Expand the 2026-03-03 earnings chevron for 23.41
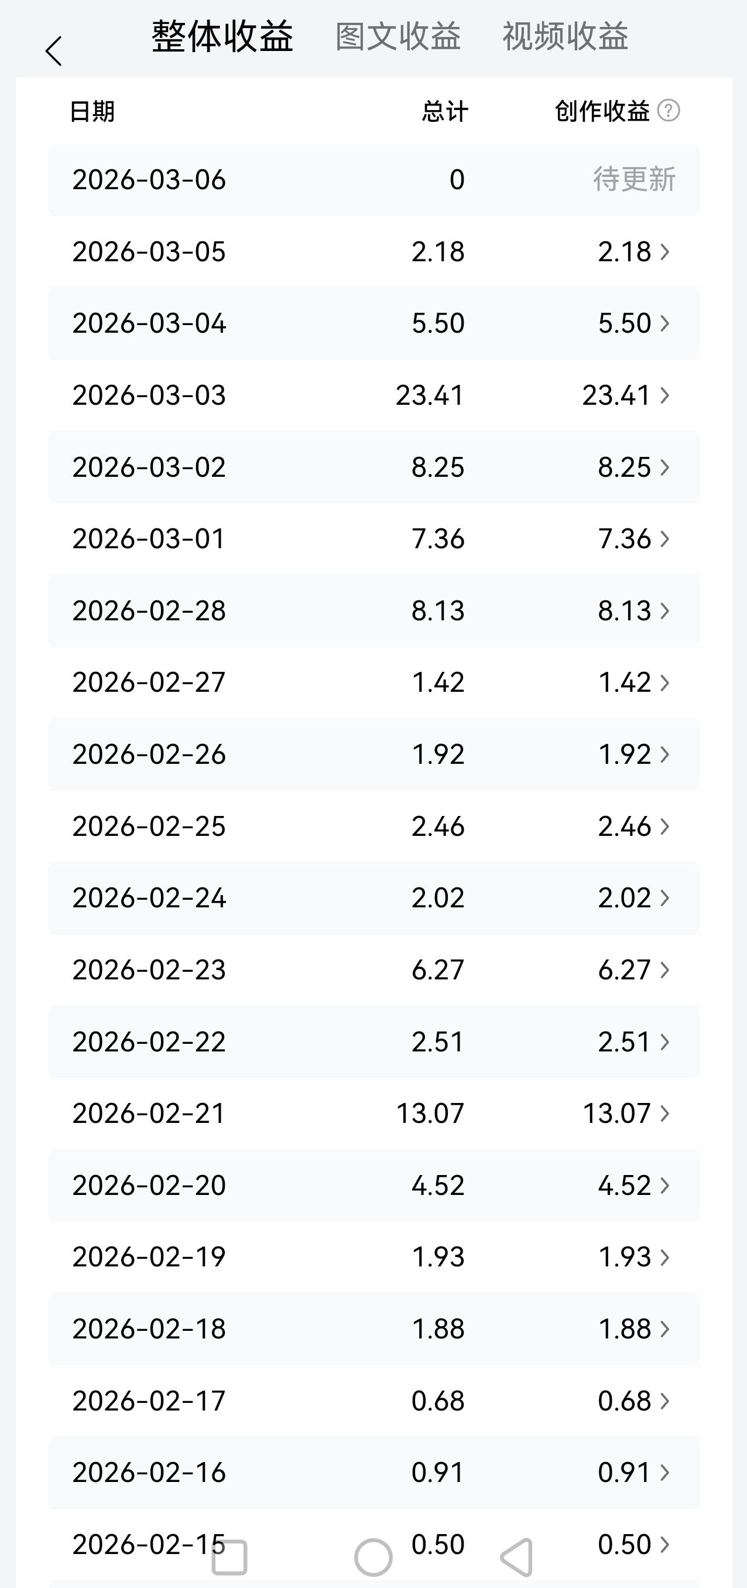747x1588 pixels. [664, 395]
